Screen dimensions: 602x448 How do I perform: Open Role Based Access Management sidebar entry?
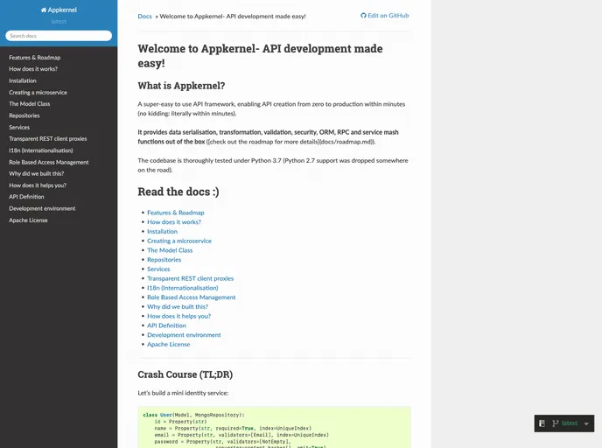(x=49, y=162)
